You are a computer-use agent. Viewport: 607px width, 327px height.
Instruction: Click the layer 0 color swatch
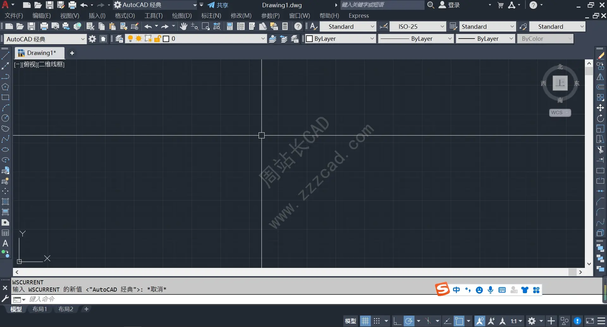tap(165, 39)
